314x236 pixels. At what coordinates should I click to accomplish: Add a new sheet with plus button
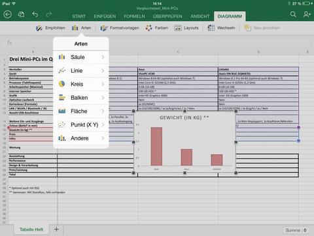(x=56, y=229)
